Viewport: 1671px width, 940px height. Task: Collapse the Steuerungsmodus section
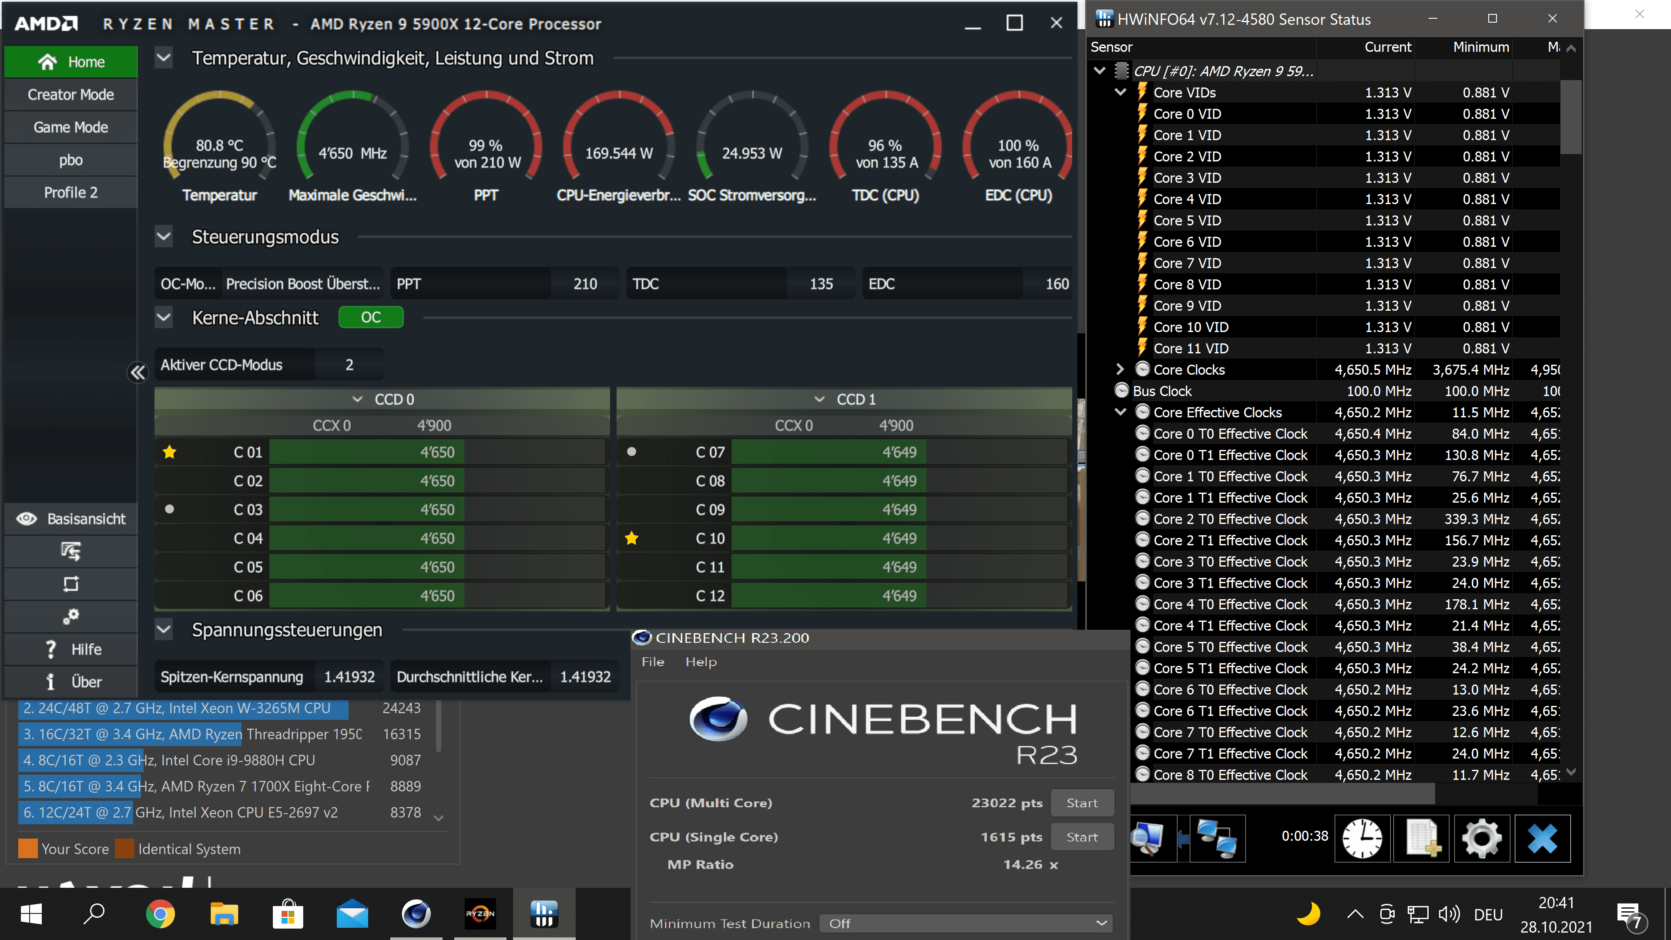click(x=164, y=237)
